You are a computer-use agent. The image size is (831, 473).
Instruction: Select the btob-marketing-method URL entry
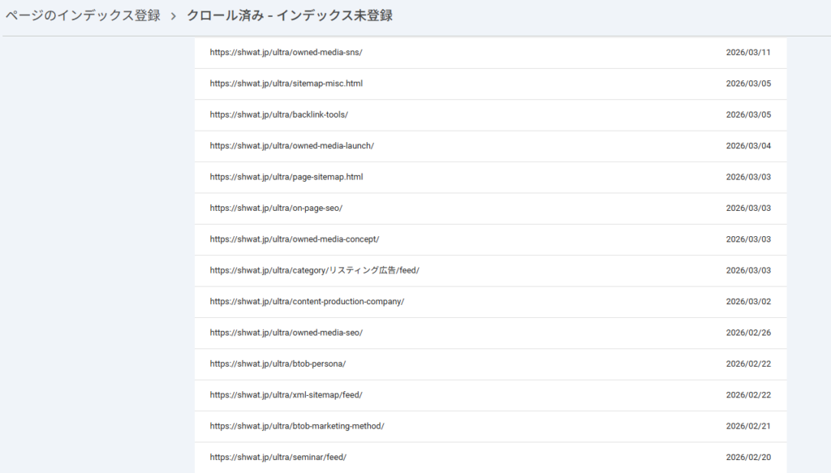296,426
